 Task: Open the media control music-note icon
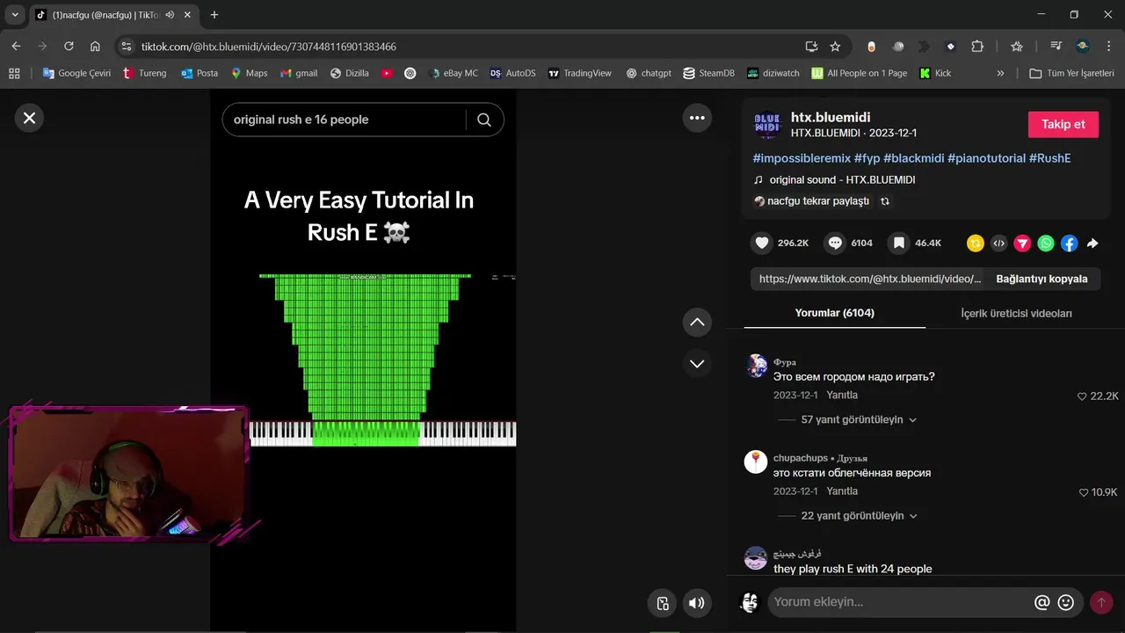[x=1056, y=47]
